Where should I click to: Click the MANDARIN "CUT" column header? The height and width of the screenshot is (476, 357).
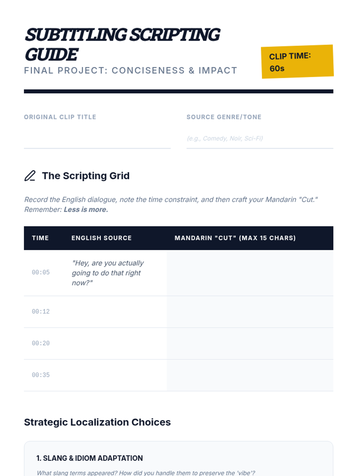click(x=235, y=238)
